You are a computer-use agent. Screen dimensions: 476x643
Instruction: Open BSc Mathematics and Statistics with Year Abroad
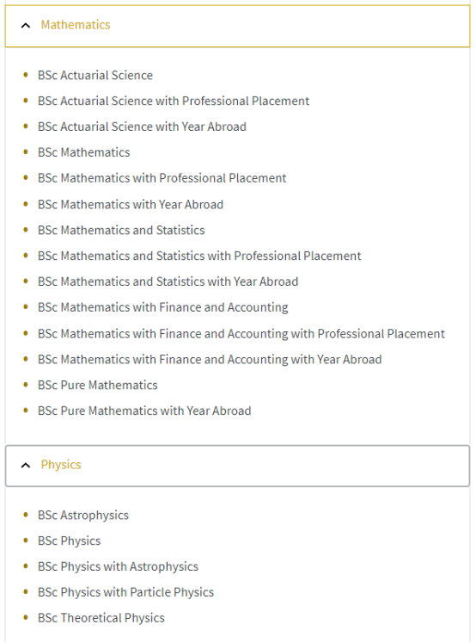pos(168,281)
